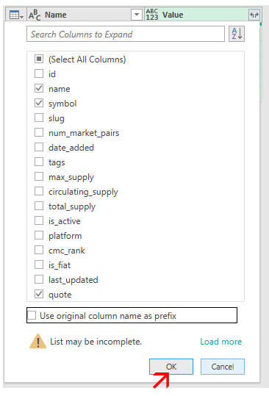This screenshot has width=269, height=396.
Task: Click the Load more link
Action: click(221, 342)
